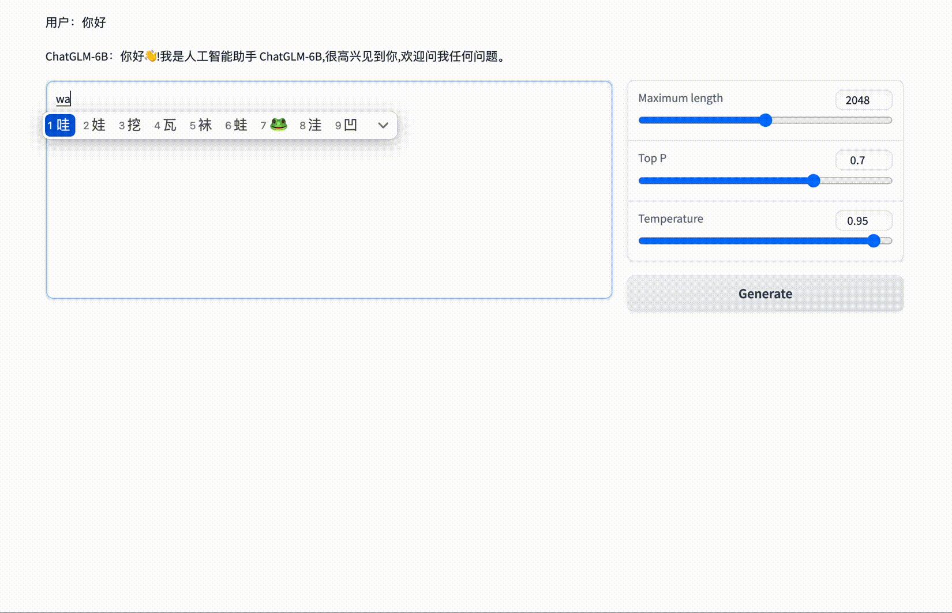Click the typed pinyin text wa

[62, 99]
